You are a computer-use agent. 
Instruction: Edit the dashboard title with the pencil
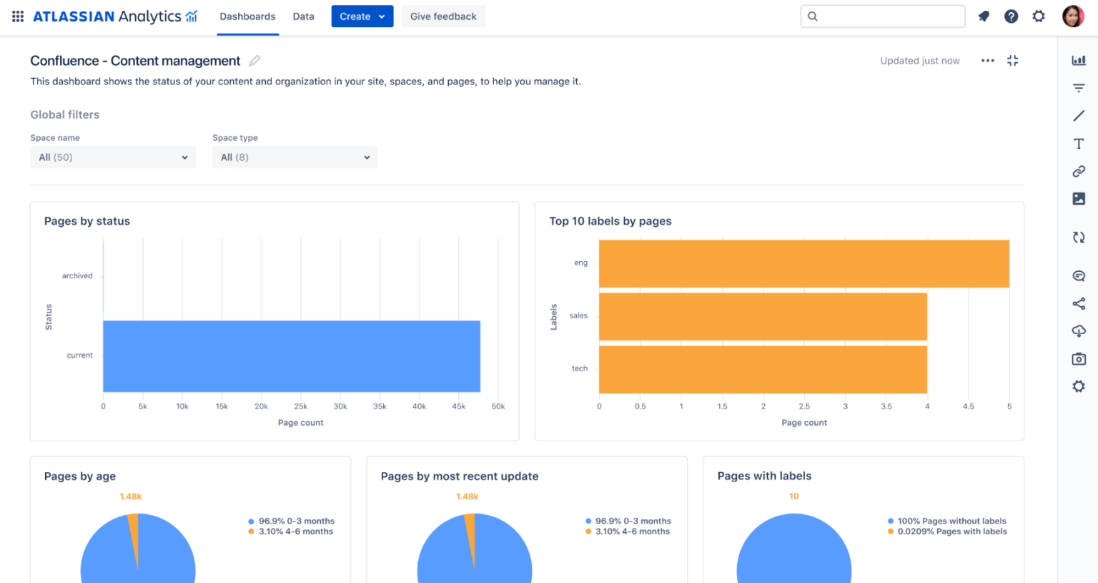click(x=254, y=61)
